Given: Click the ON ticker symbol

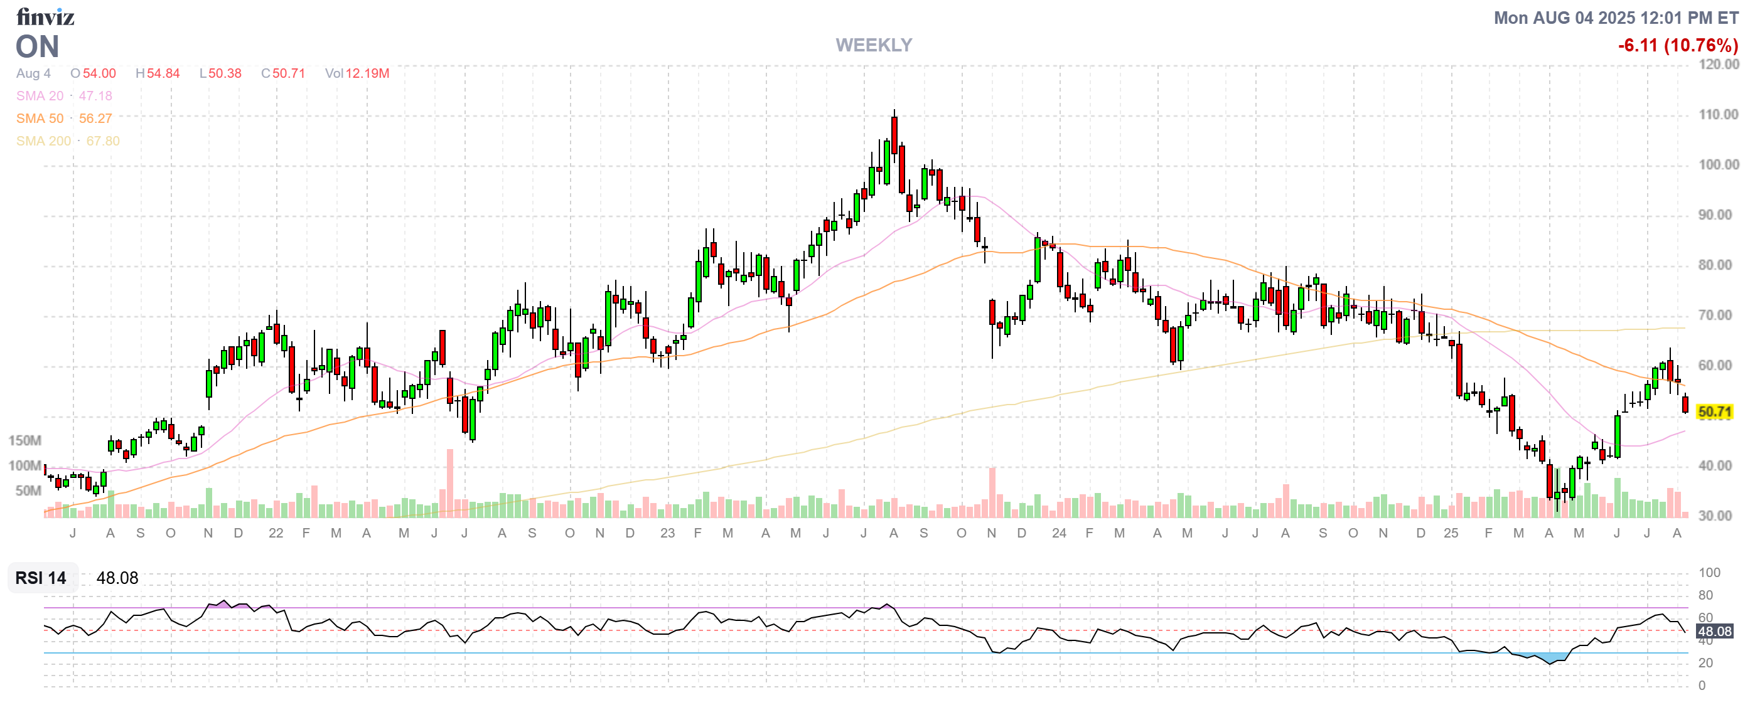Looking at the screenshot, I should tap(38, 47).
